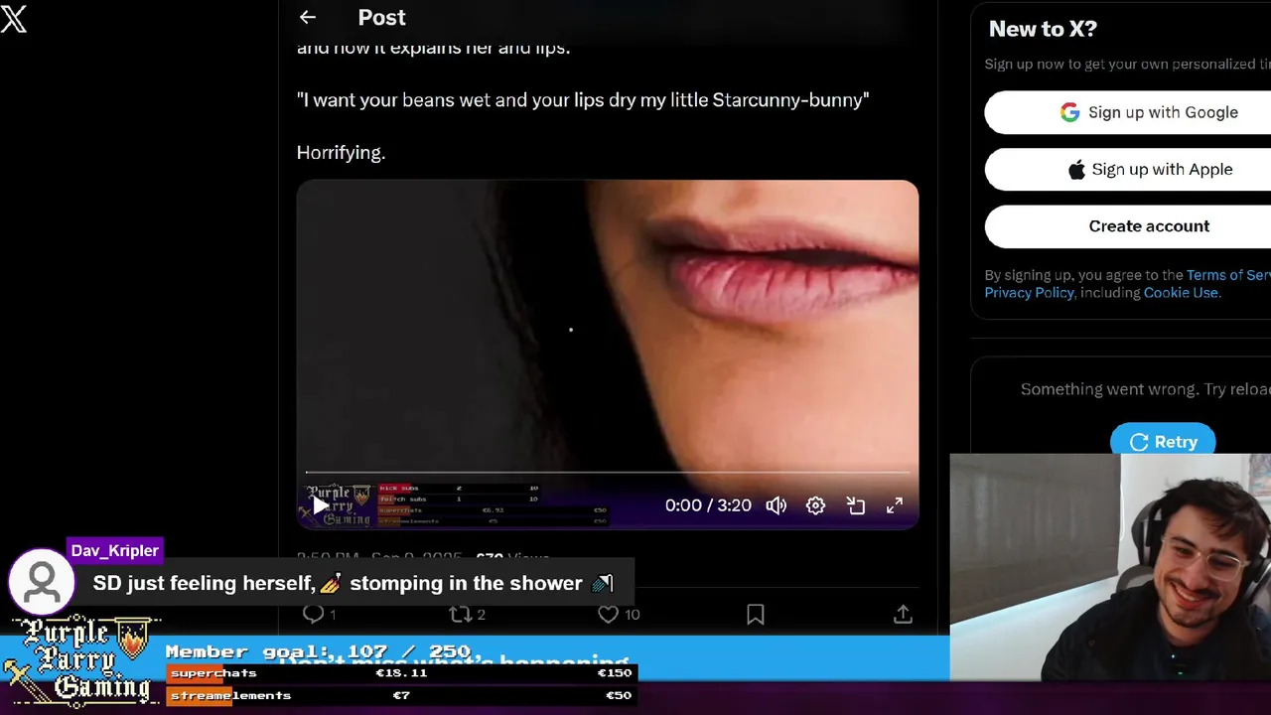The image size is (1271, 715).
Task: Click the Create account button
Action: [x=1128, y=225]
